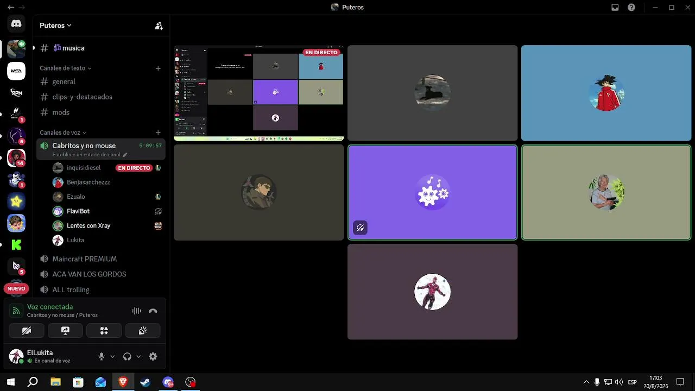The width and height of the screenshot is (695, 391).
Task: Jump to NUEVO unread servers
Action: click(x=16, y=288)
